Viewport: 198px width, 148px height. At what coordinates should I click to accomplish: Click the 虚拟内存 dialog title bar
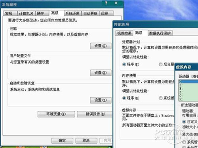187,67
